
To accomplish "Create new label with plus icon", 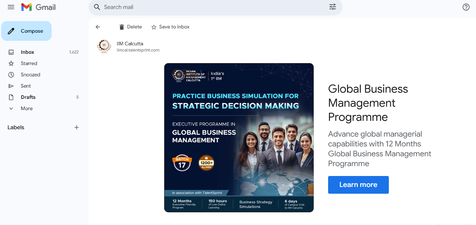I will (x=76, y=127).
